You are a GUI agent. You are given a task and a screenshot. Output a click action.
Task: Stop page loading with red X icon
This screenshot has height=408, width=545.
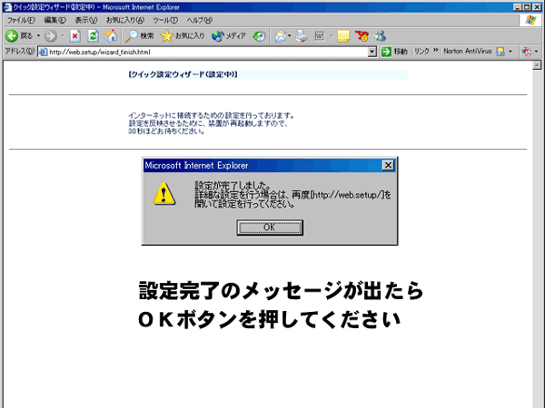[75, 35]
